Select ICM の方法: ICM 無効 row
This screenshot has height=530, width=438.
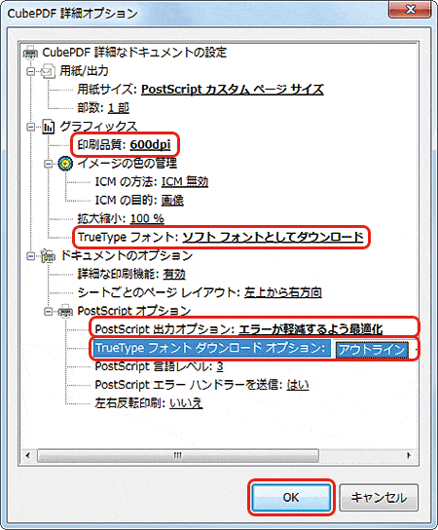click(151, 182)
